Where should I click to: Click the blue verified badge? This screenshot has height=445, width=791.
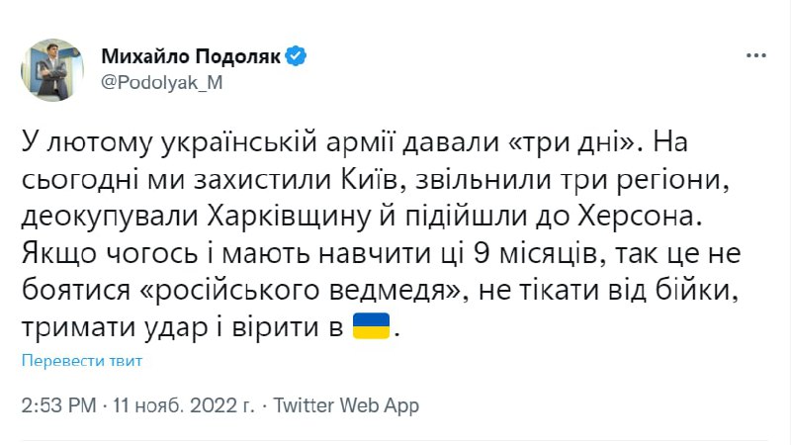coord(295,56)
